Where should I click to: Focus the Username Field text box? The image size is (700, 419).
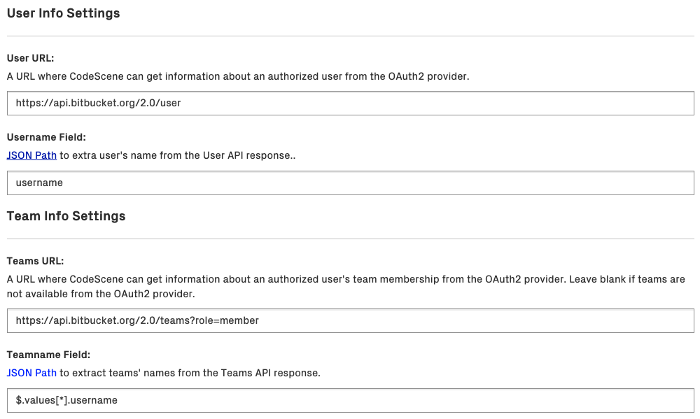point(350,183)
